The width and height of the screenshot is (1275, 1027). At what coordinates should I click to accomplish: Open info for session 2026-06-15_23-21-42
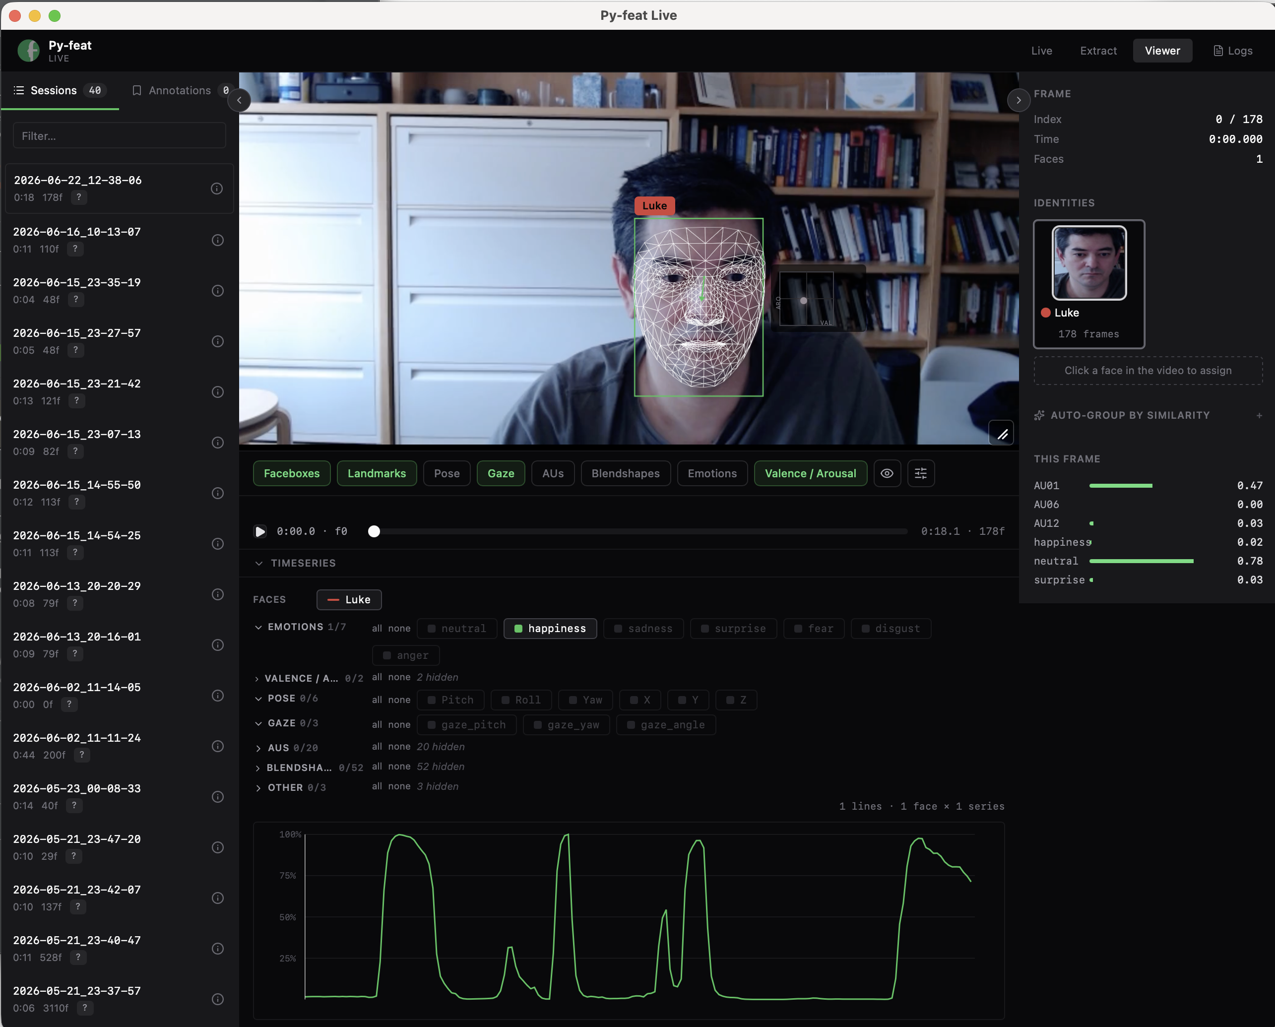tap(217, 392)
